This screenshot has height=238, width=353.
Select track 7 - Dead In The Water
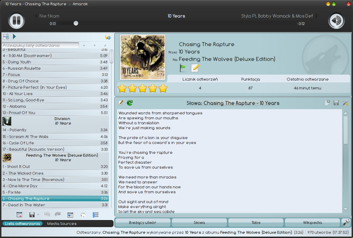point(55,205)
